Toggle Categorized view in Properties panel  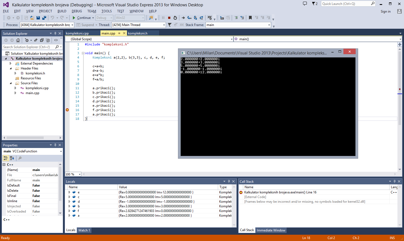(6, 158)
